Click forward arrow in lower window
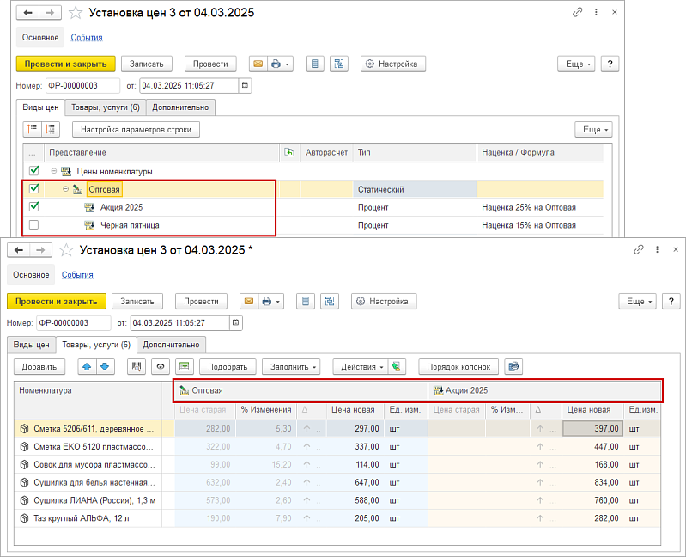Image resolution: width=686 pixels, height=557 pixels. point(40,250)
